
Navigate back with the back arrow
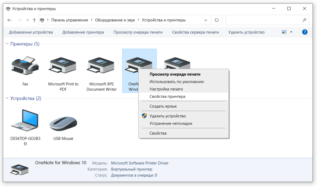[x=9, y=20]
